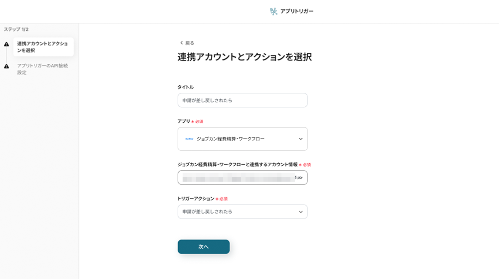Switch to アプリトリガーのAPI接続設定 step

42,69
